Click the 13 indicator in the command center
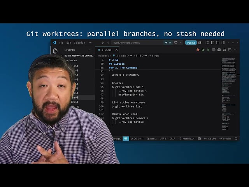 (168, 42)
